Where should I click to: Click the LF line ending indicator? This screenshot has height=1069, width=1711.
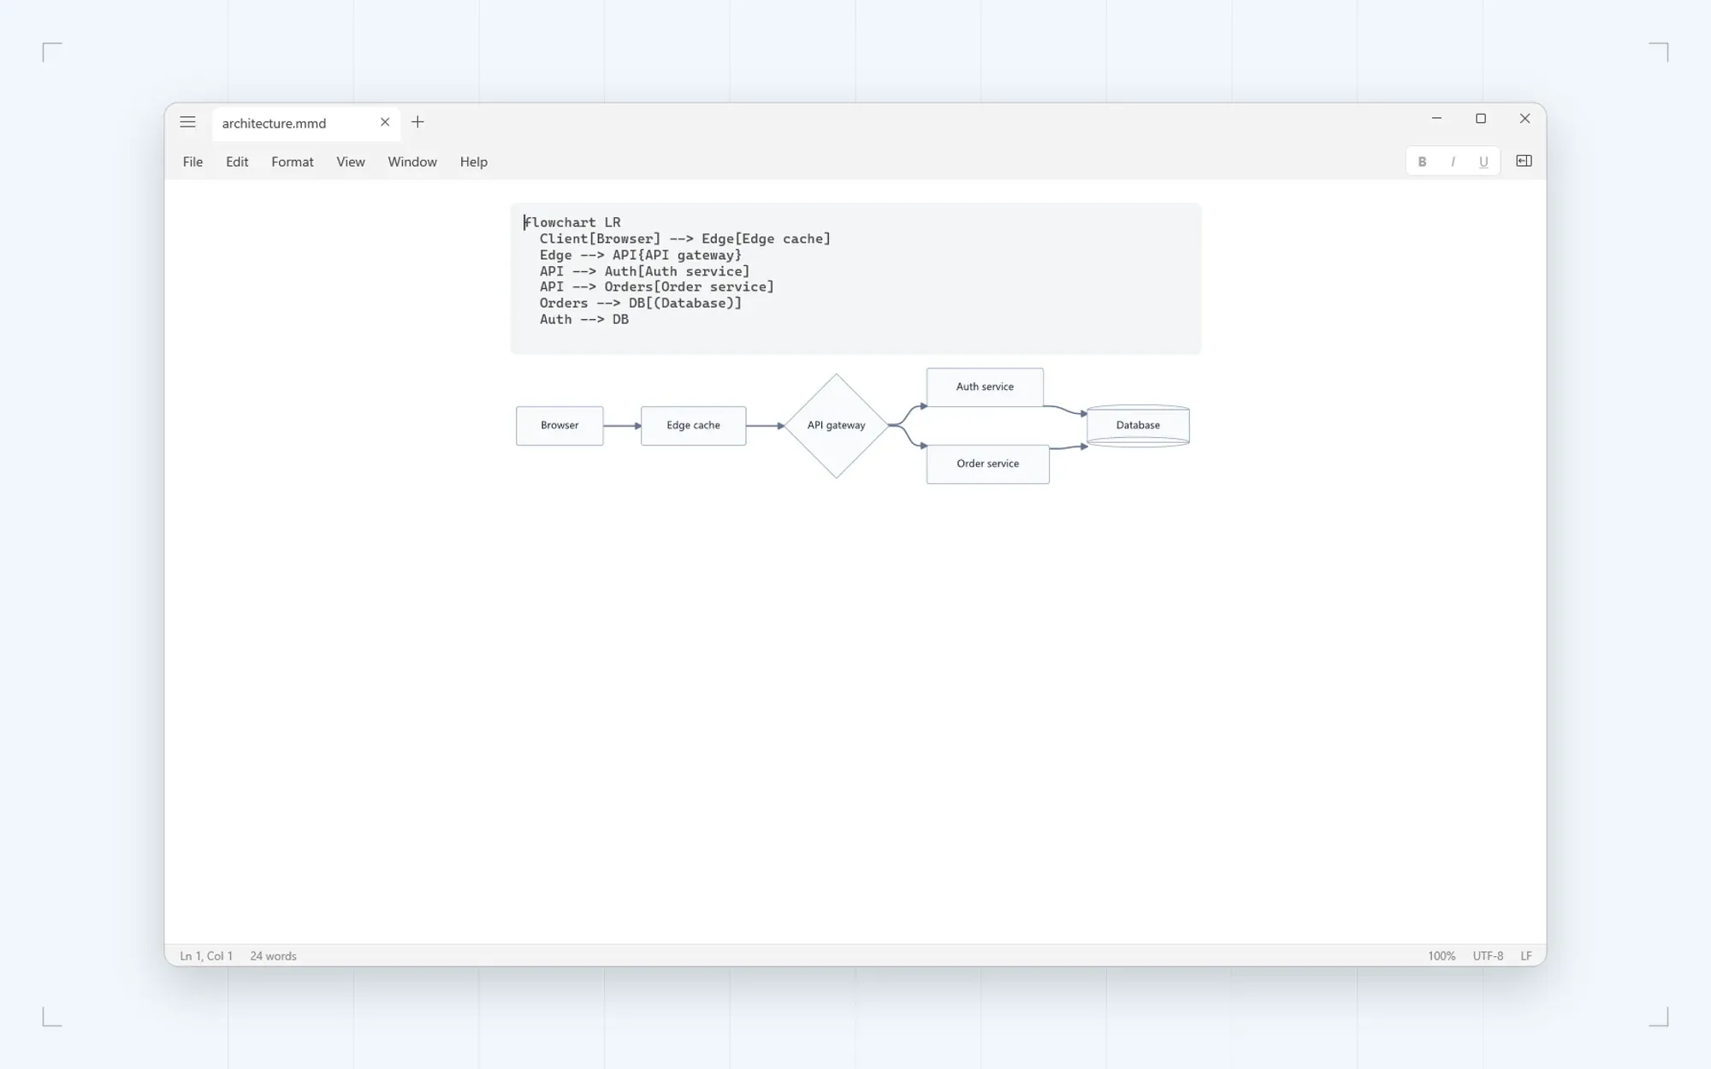tap(1526, 956)
